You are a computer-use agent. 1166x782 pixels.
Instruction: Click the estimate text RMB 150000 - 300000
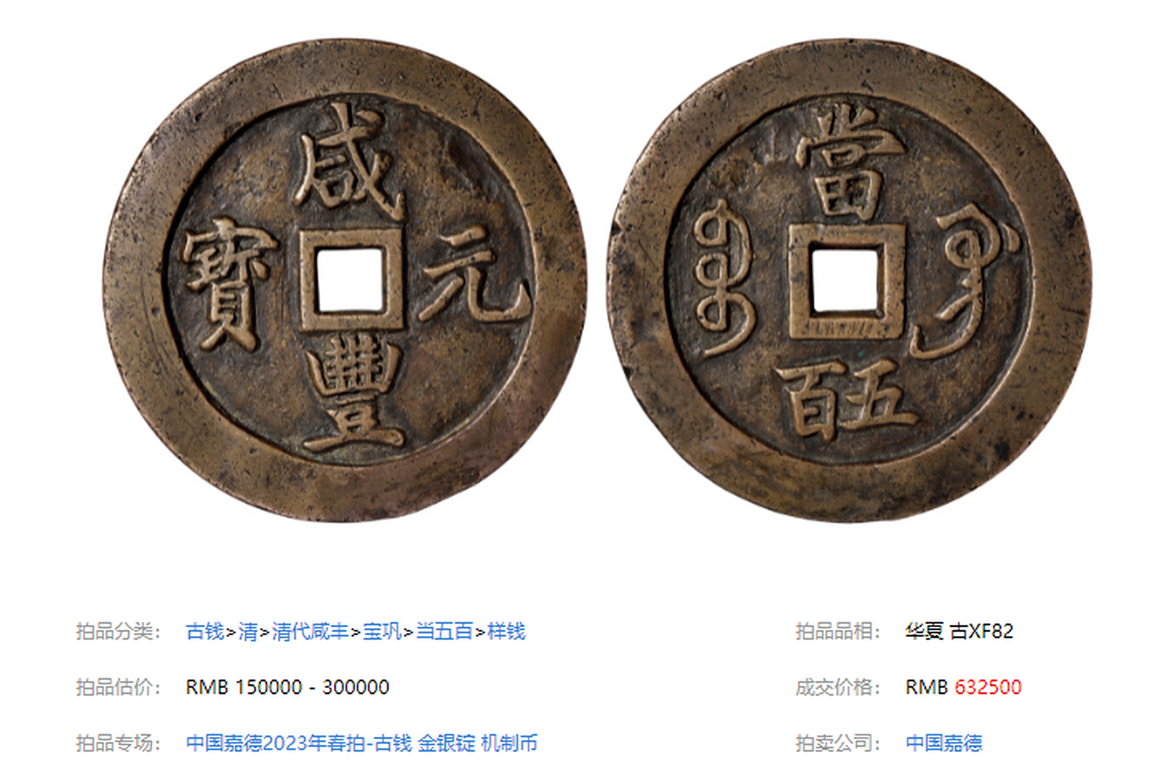[287, 687]
